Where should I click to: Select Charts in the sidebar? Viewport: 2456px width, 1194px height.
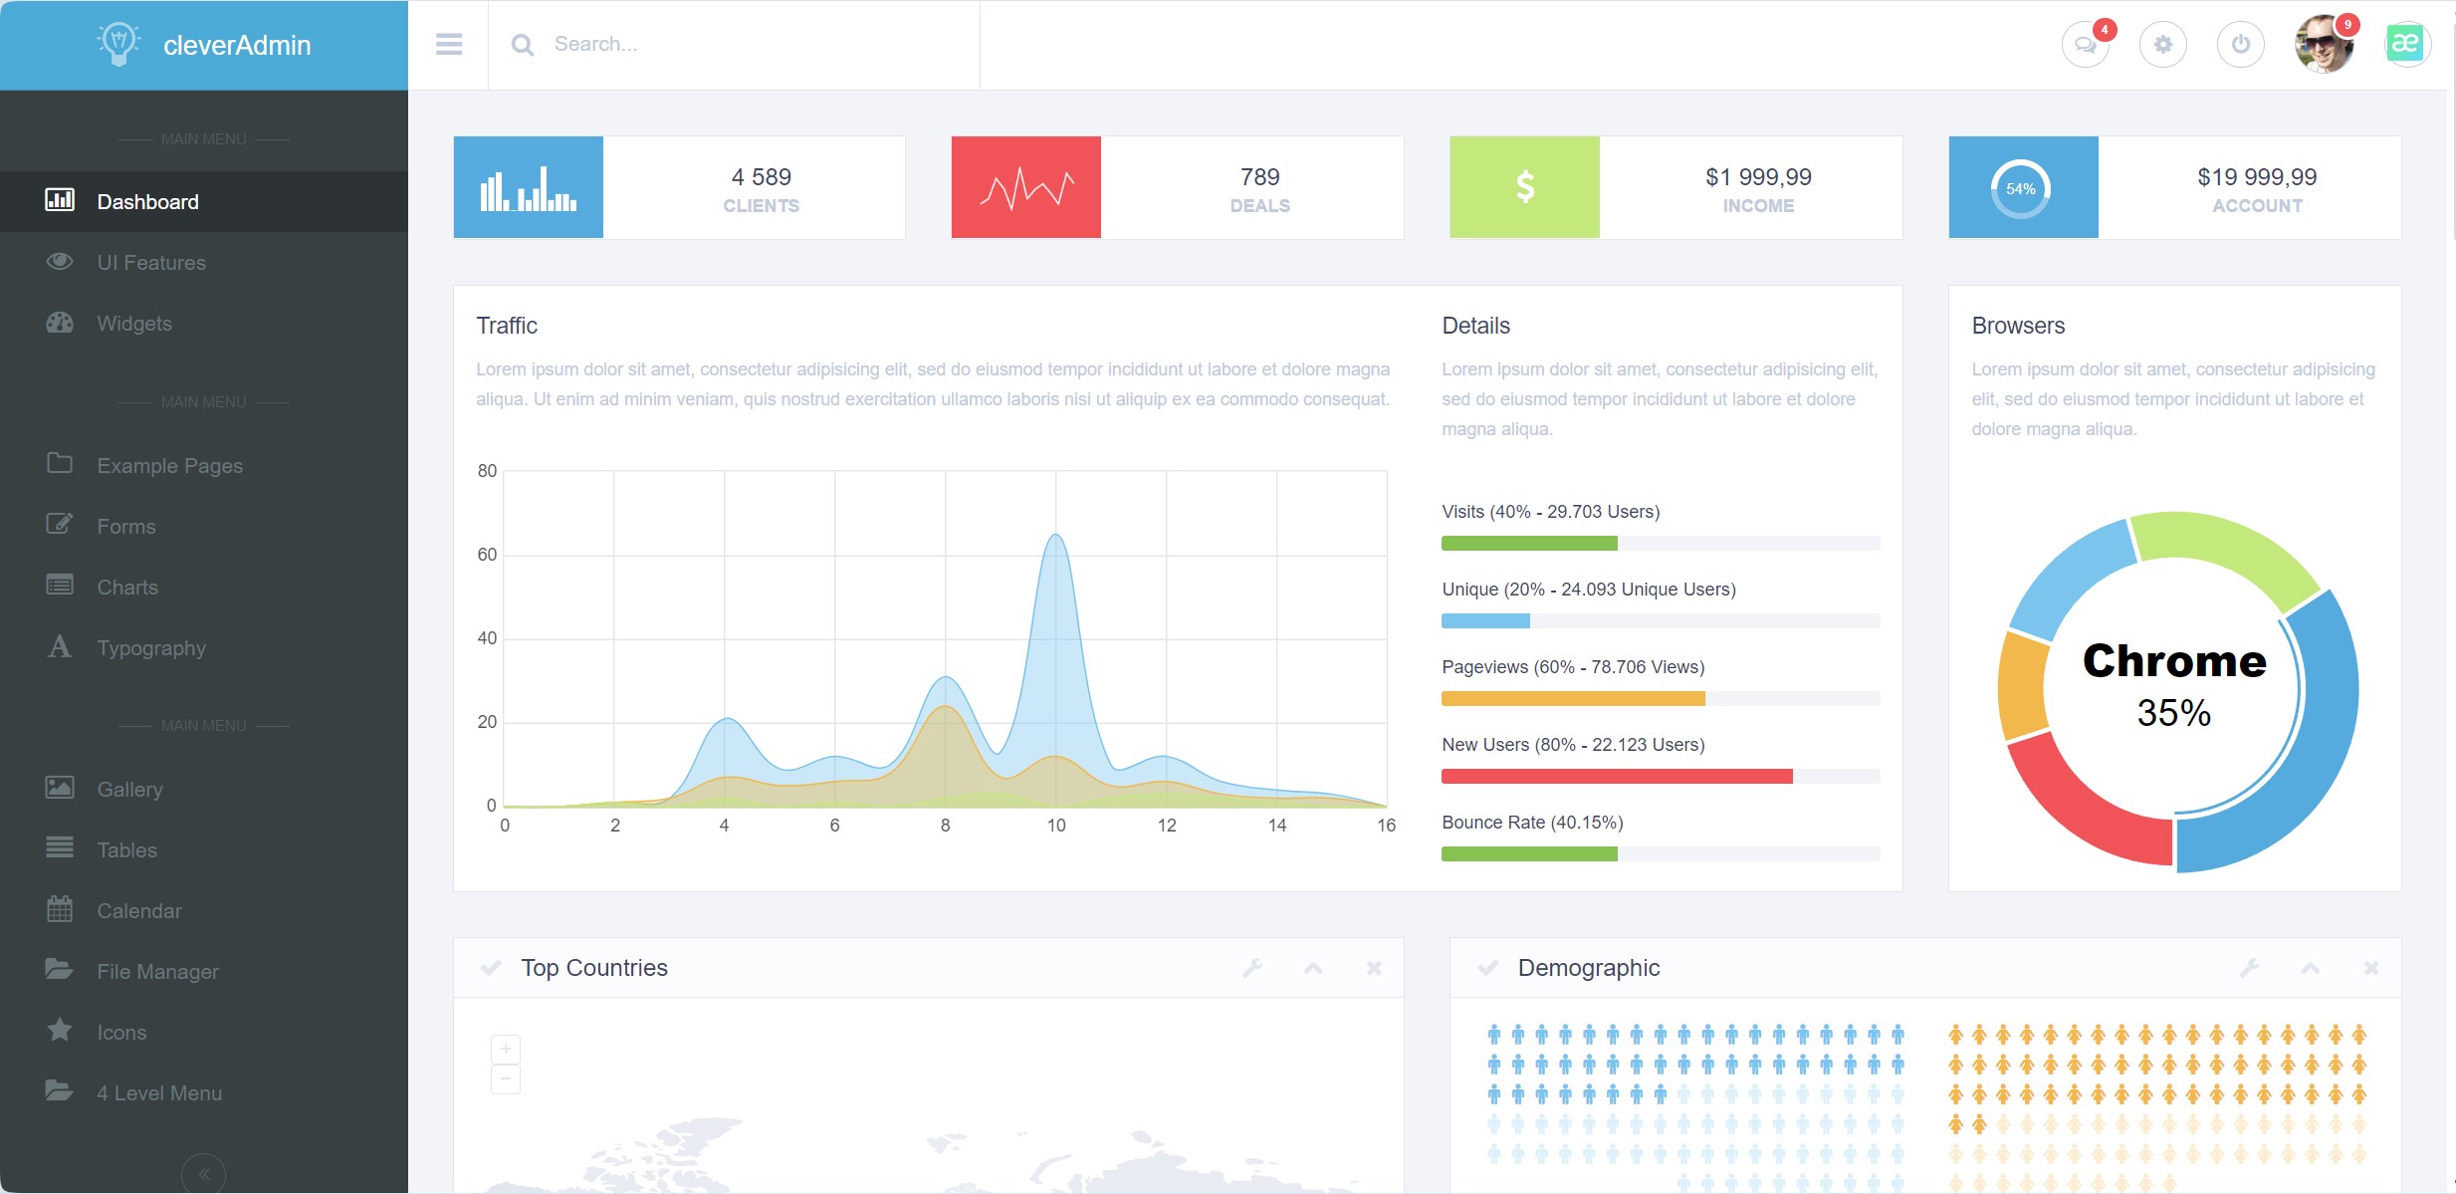127,588
